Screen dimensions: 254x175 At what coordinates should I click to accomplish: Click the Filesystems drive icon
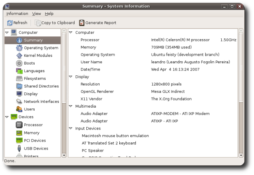click(x=19, y=79)
